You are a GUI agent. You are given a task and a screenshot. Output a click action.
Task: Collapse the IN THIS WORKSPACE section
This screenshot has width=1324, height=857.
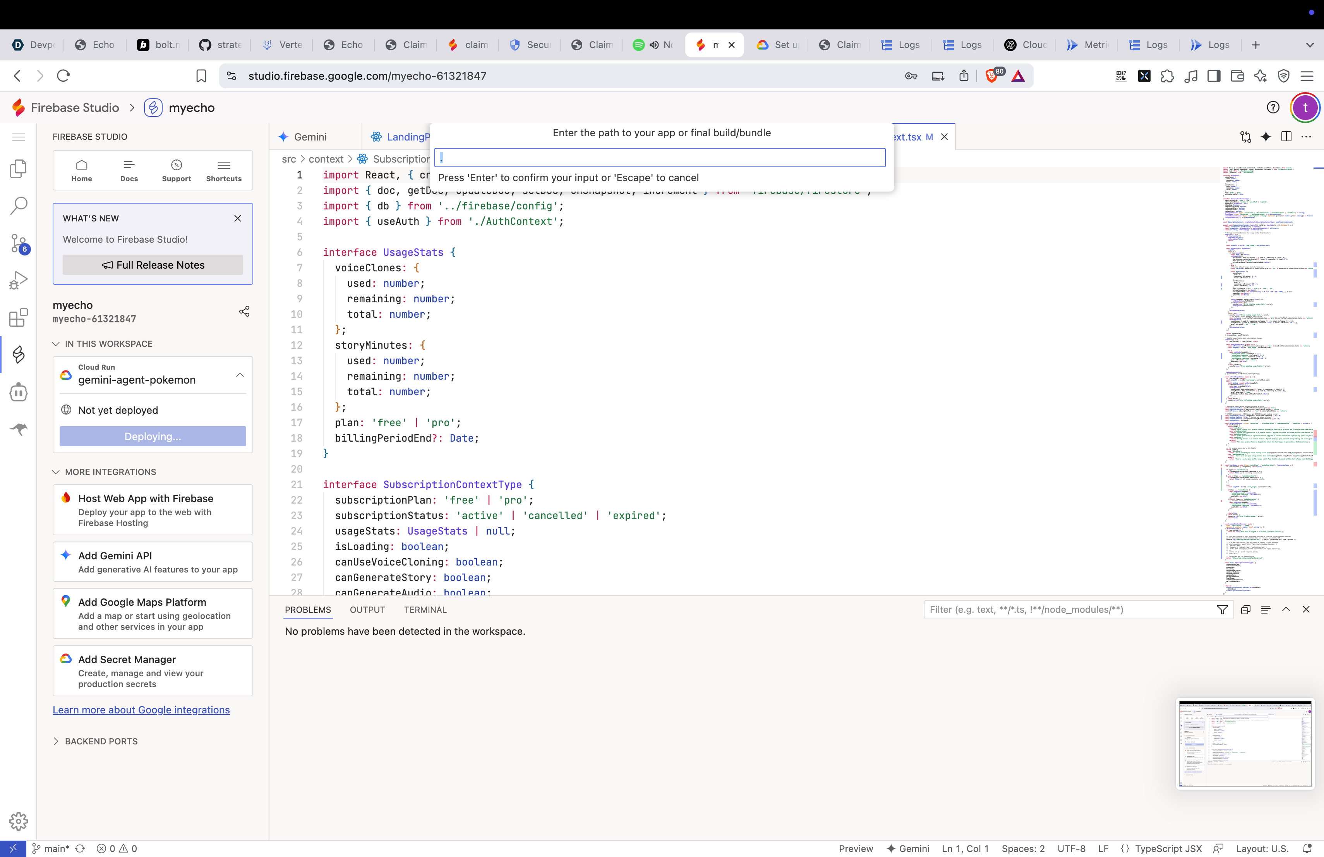pos(56,344)
